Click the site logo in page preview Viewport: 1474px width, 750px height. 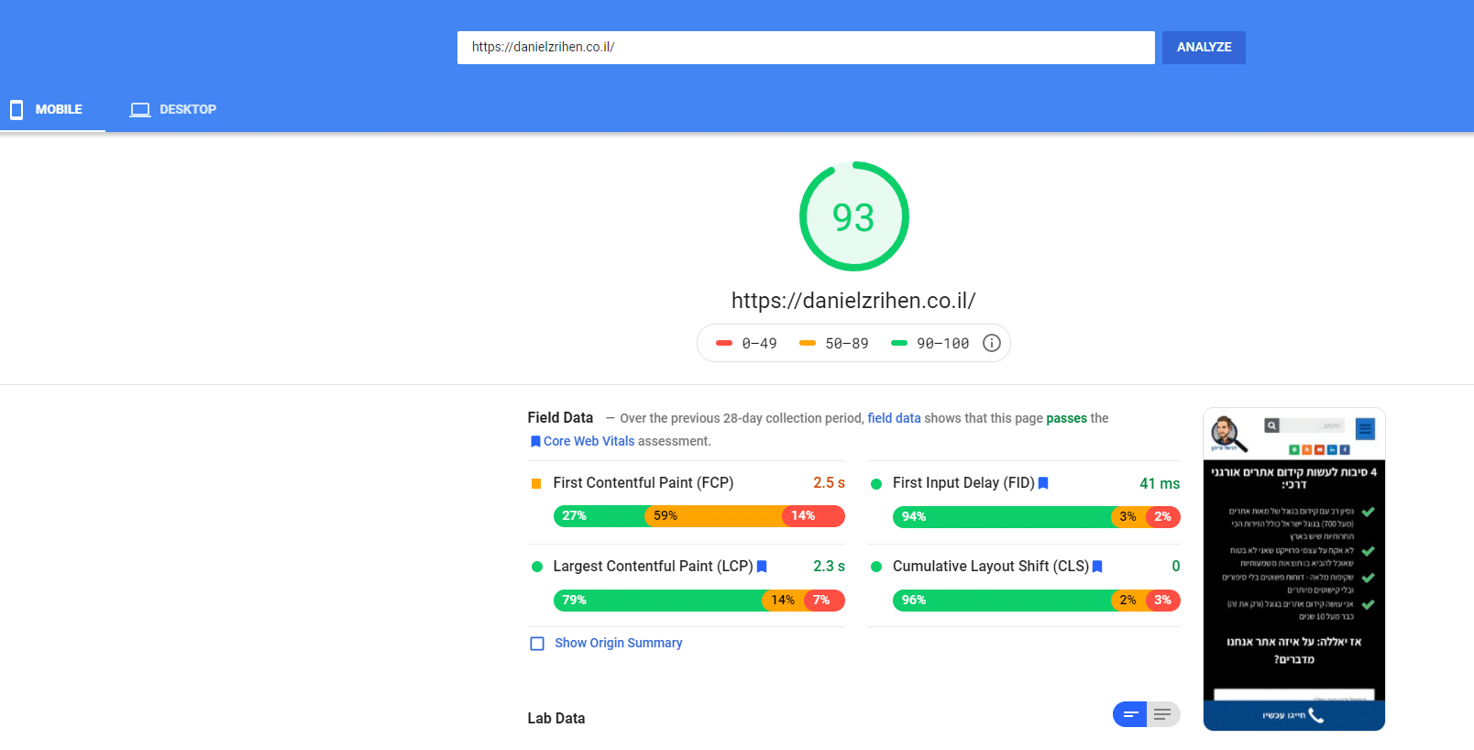(x=1228, y=434)
